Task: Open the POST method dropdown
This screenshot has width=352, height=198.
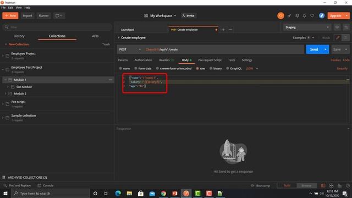Action: click(130, 50)
